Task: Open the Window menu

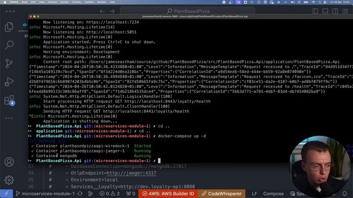Action: coord(101,2)
